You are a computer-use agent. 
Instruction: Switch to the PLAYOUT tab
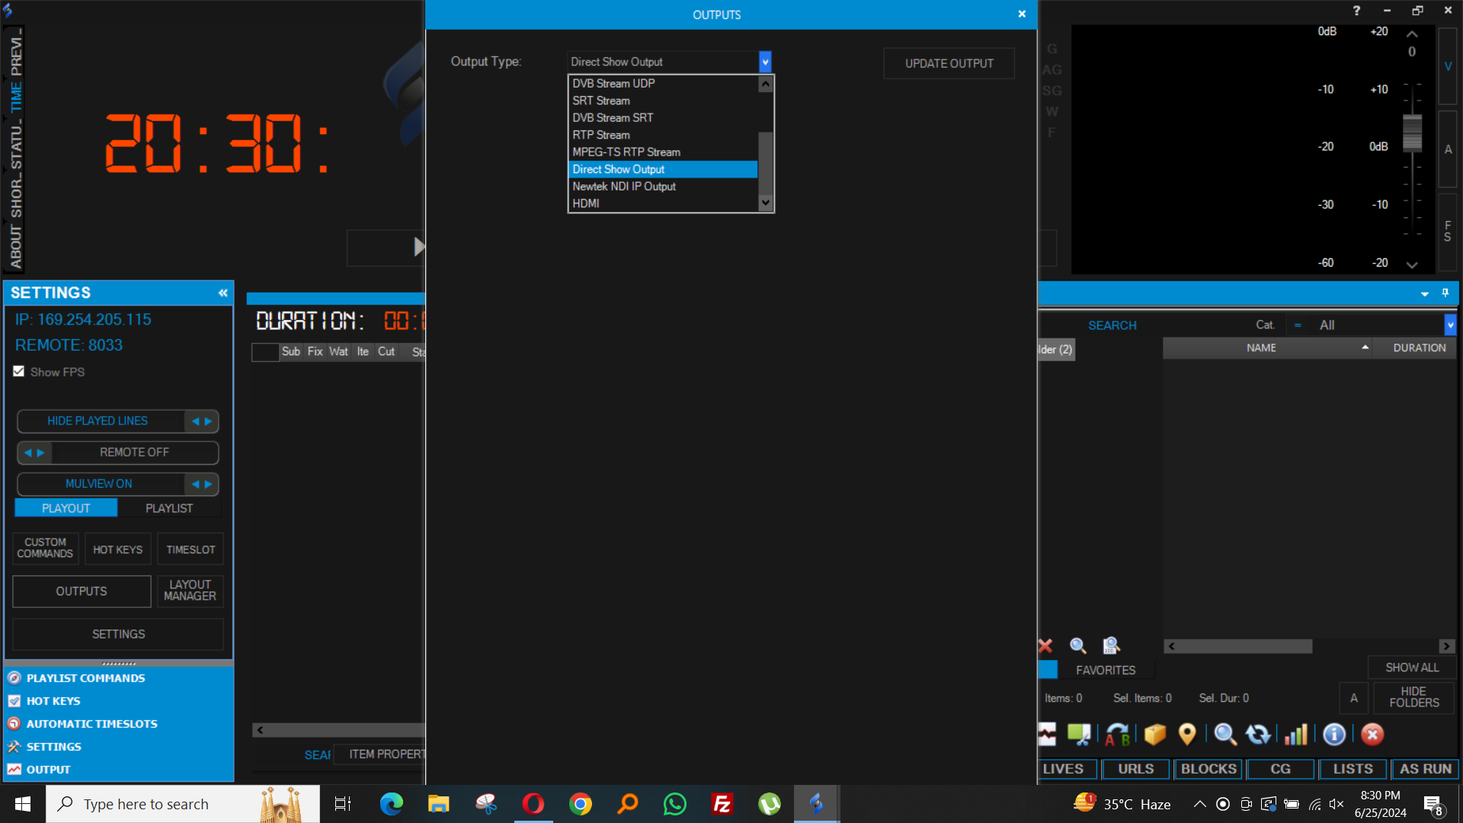[x=66, y=508]
